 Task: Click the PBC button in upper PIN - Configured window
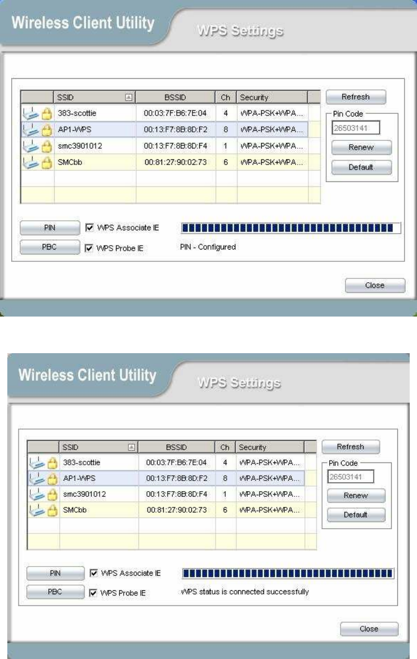click(50, 247)
